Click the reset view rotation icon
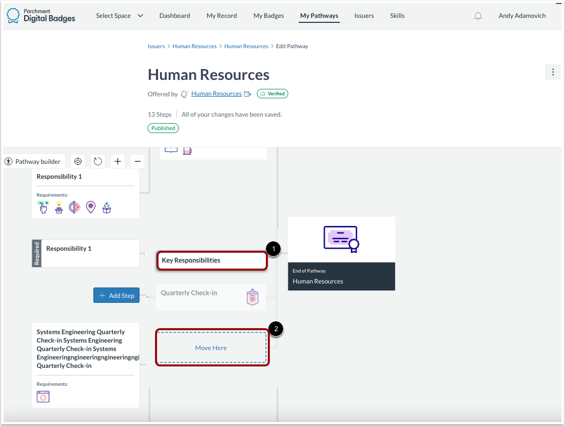Screen dimensions: 565x426 coord(97,161)
